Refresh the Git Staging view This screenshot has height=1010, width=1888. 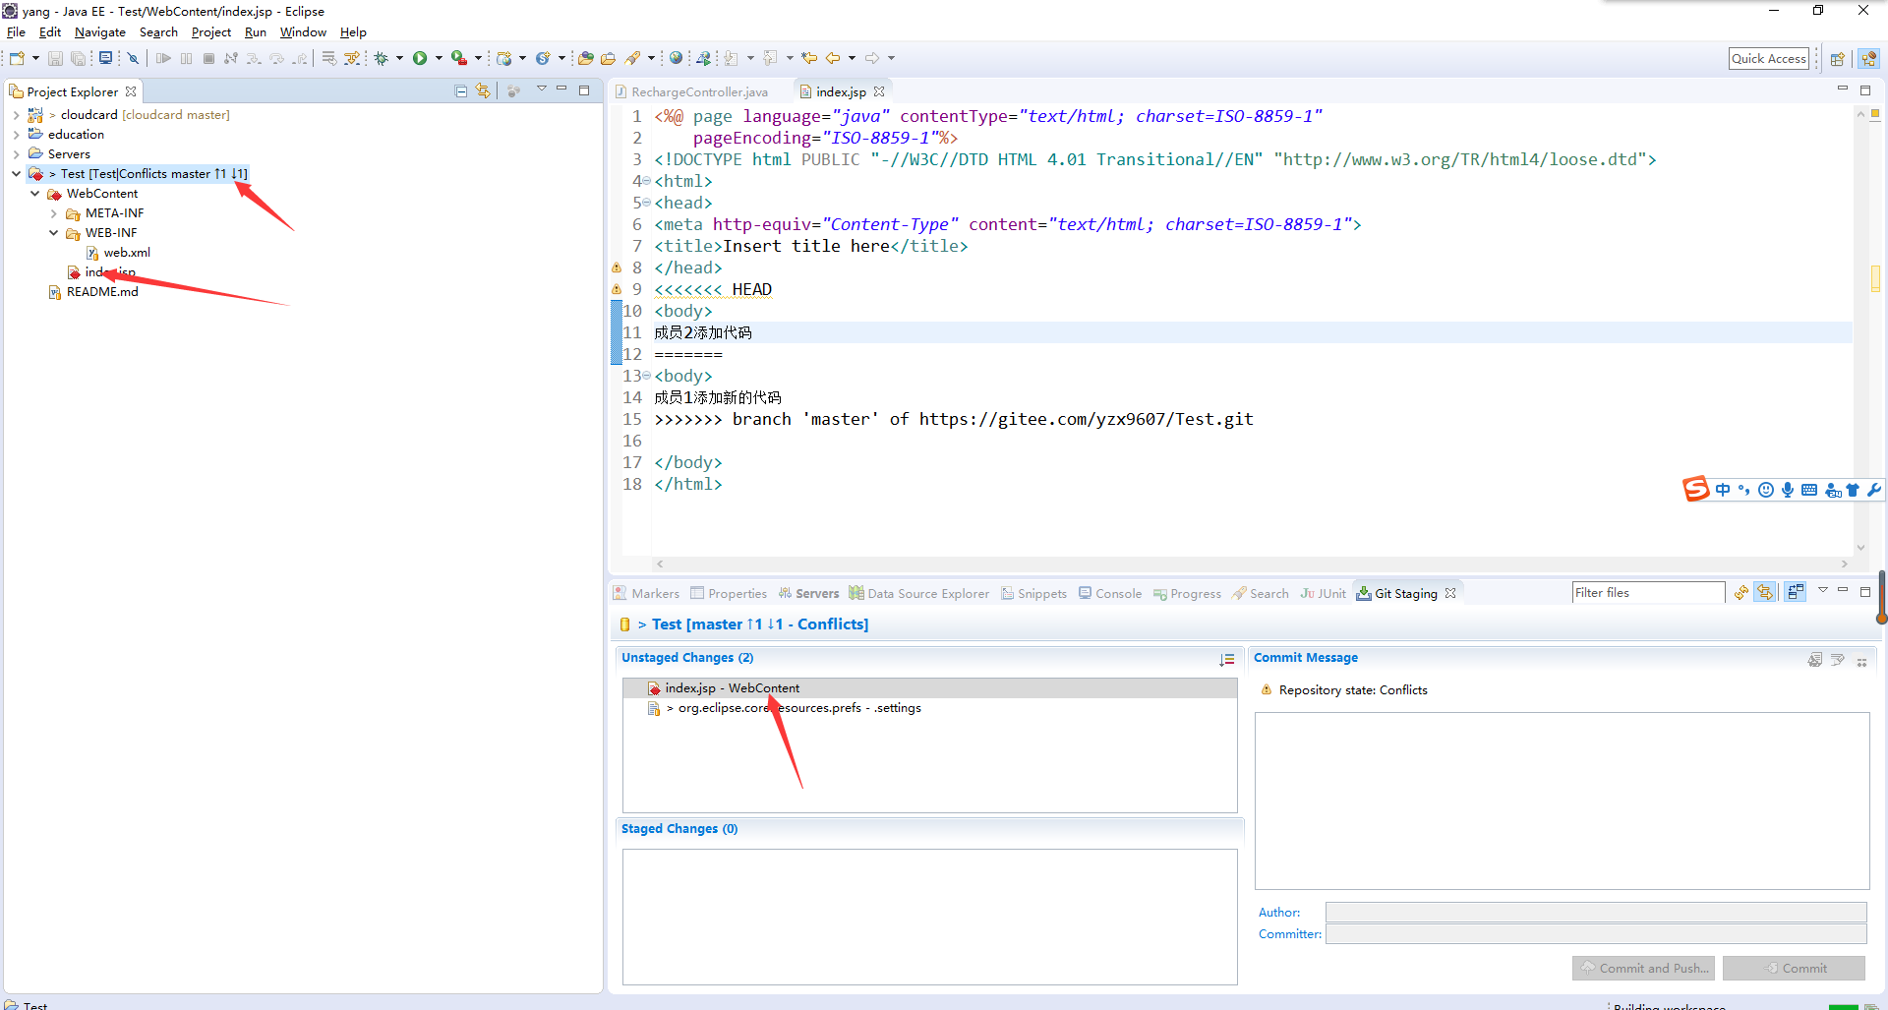point(1741,592)
